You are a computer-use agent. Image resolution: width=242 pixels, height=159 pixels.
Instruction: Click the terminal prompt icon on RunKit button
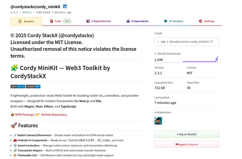pyautogui.click(x=178, y=134)
